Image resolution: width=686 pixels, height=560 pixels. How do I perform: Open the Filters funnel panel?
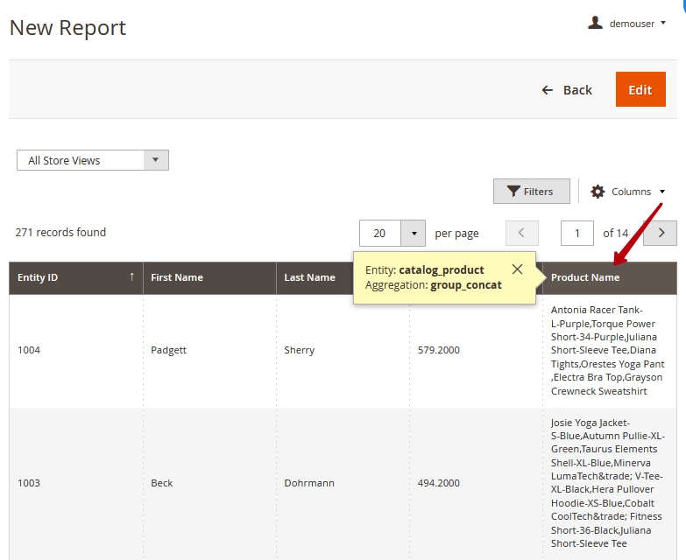pos(531,192)
